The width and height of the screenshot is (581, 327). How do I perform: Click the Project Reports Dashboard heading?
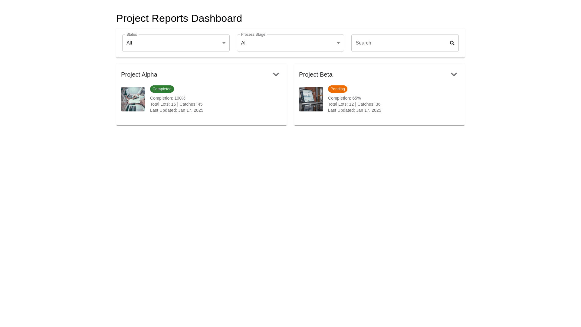[x=179, y=18]
